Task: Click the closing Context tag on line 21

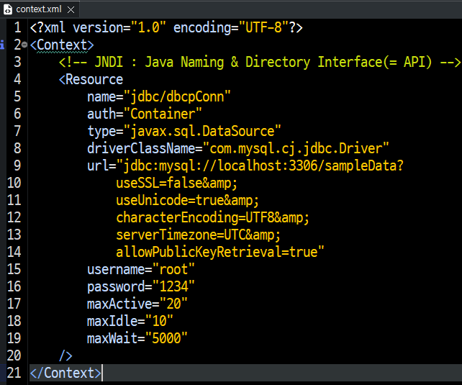Action: 65,373
